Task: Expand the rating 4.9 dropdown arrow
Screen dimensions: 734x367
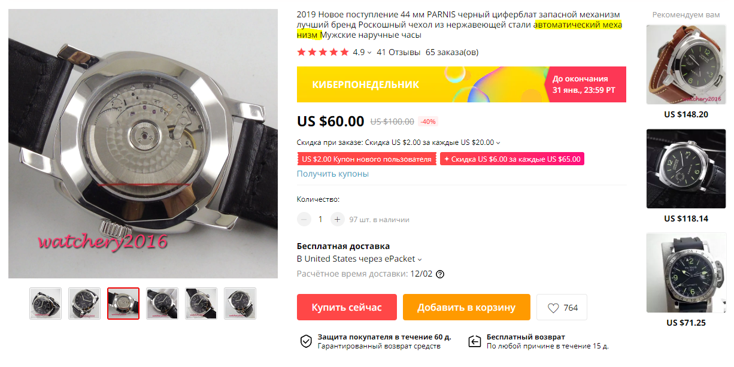Action: coord(369,53)
